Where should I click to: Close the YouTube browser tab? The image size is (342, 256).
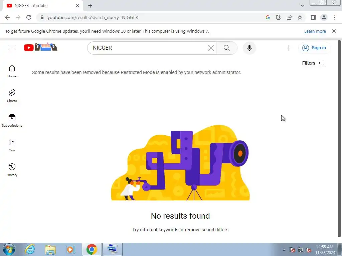pyautogui.click(x=77, y=6)
